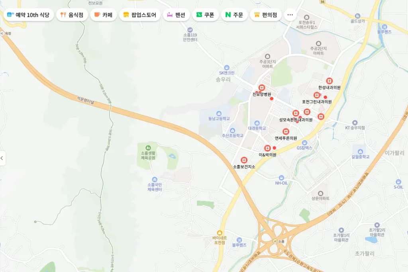Collapse the side panel with the left chevron
The height and width of the screenshot is (272, 408).
2,158
